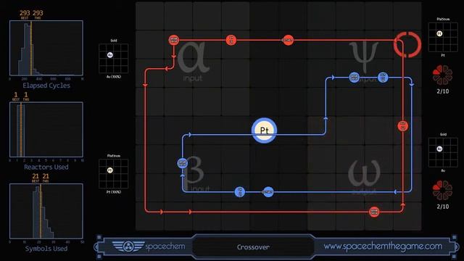Open www.spacechemthegame.com link
This screenshot has width=464, height=261.
pyautogui.click(x=383, y=246)
